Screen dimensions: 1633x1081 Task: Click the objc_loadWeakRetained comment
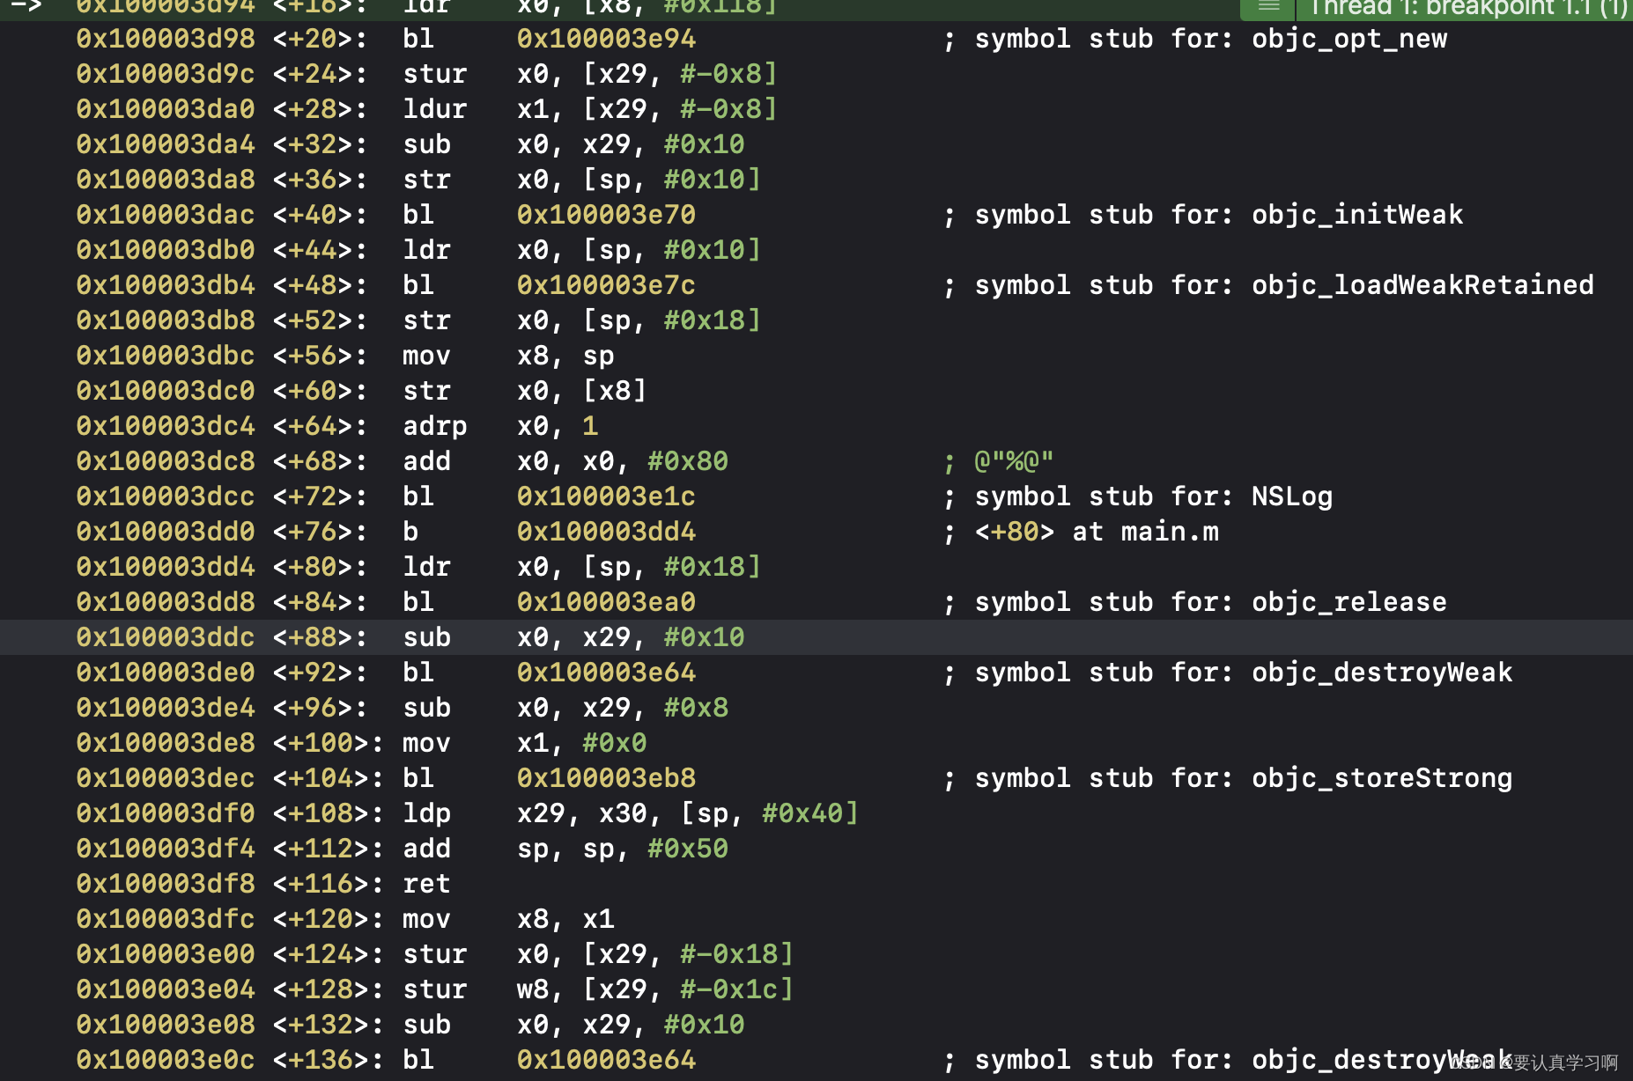(x=1268, y=285)
